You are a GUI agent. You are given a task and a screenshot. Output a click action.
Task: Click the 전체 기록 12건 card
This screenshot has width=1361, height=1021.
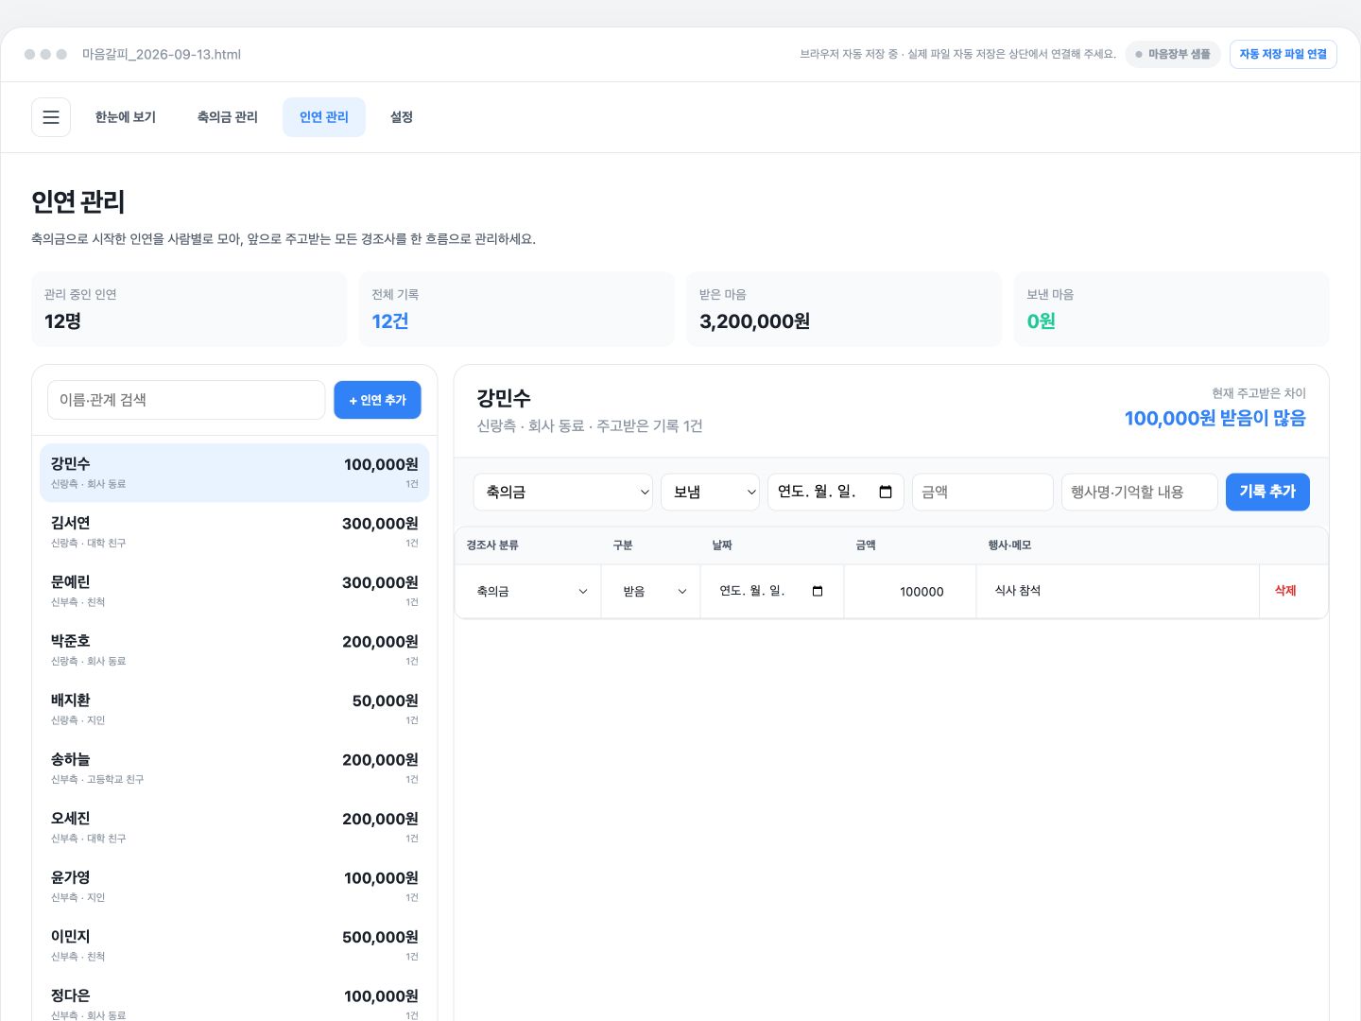coord(517,309)
